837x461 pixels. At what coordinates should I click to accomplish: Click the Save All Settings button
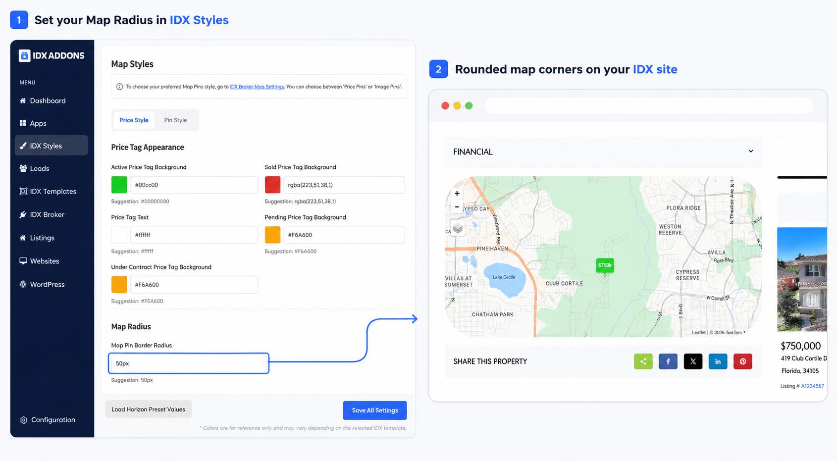375,410
